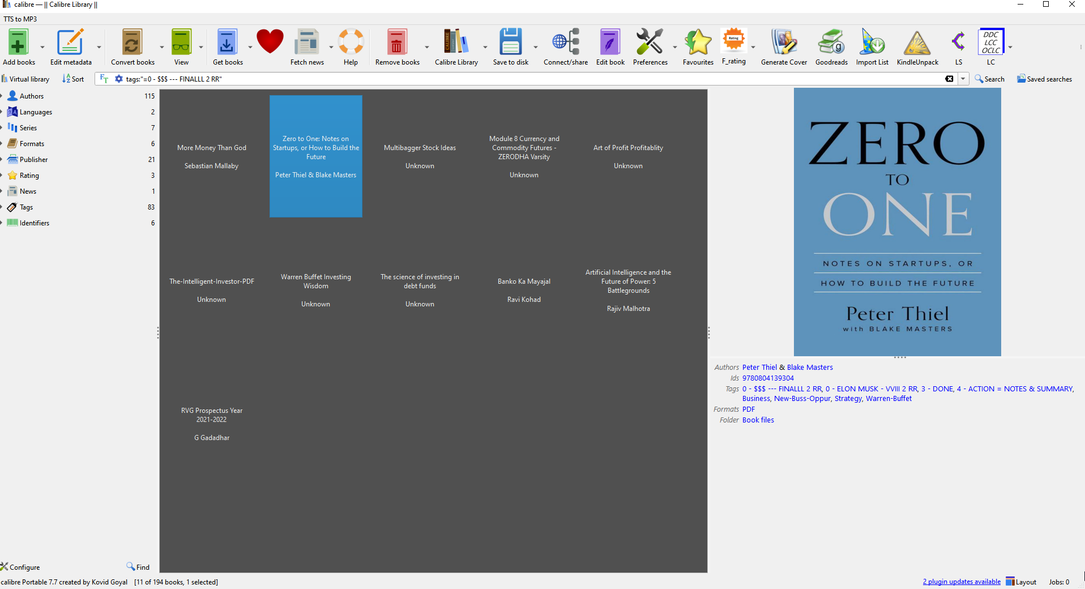Click the LC classification icon
Viewport: 1085px width, 589px height.
pos(991,42)
